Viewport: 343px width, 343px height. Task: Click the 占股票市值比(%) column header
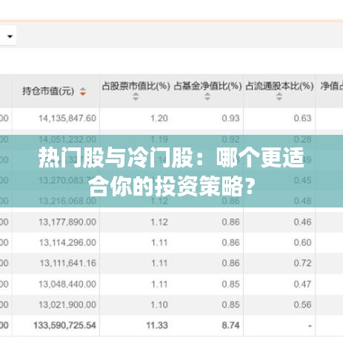pyautogui.click(x=136, y=86)
